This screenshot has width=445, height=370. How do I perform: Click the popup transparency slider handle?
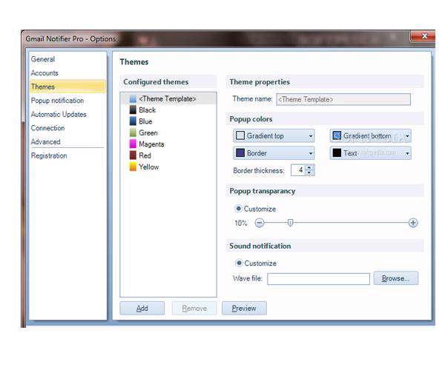click(291, 223)
